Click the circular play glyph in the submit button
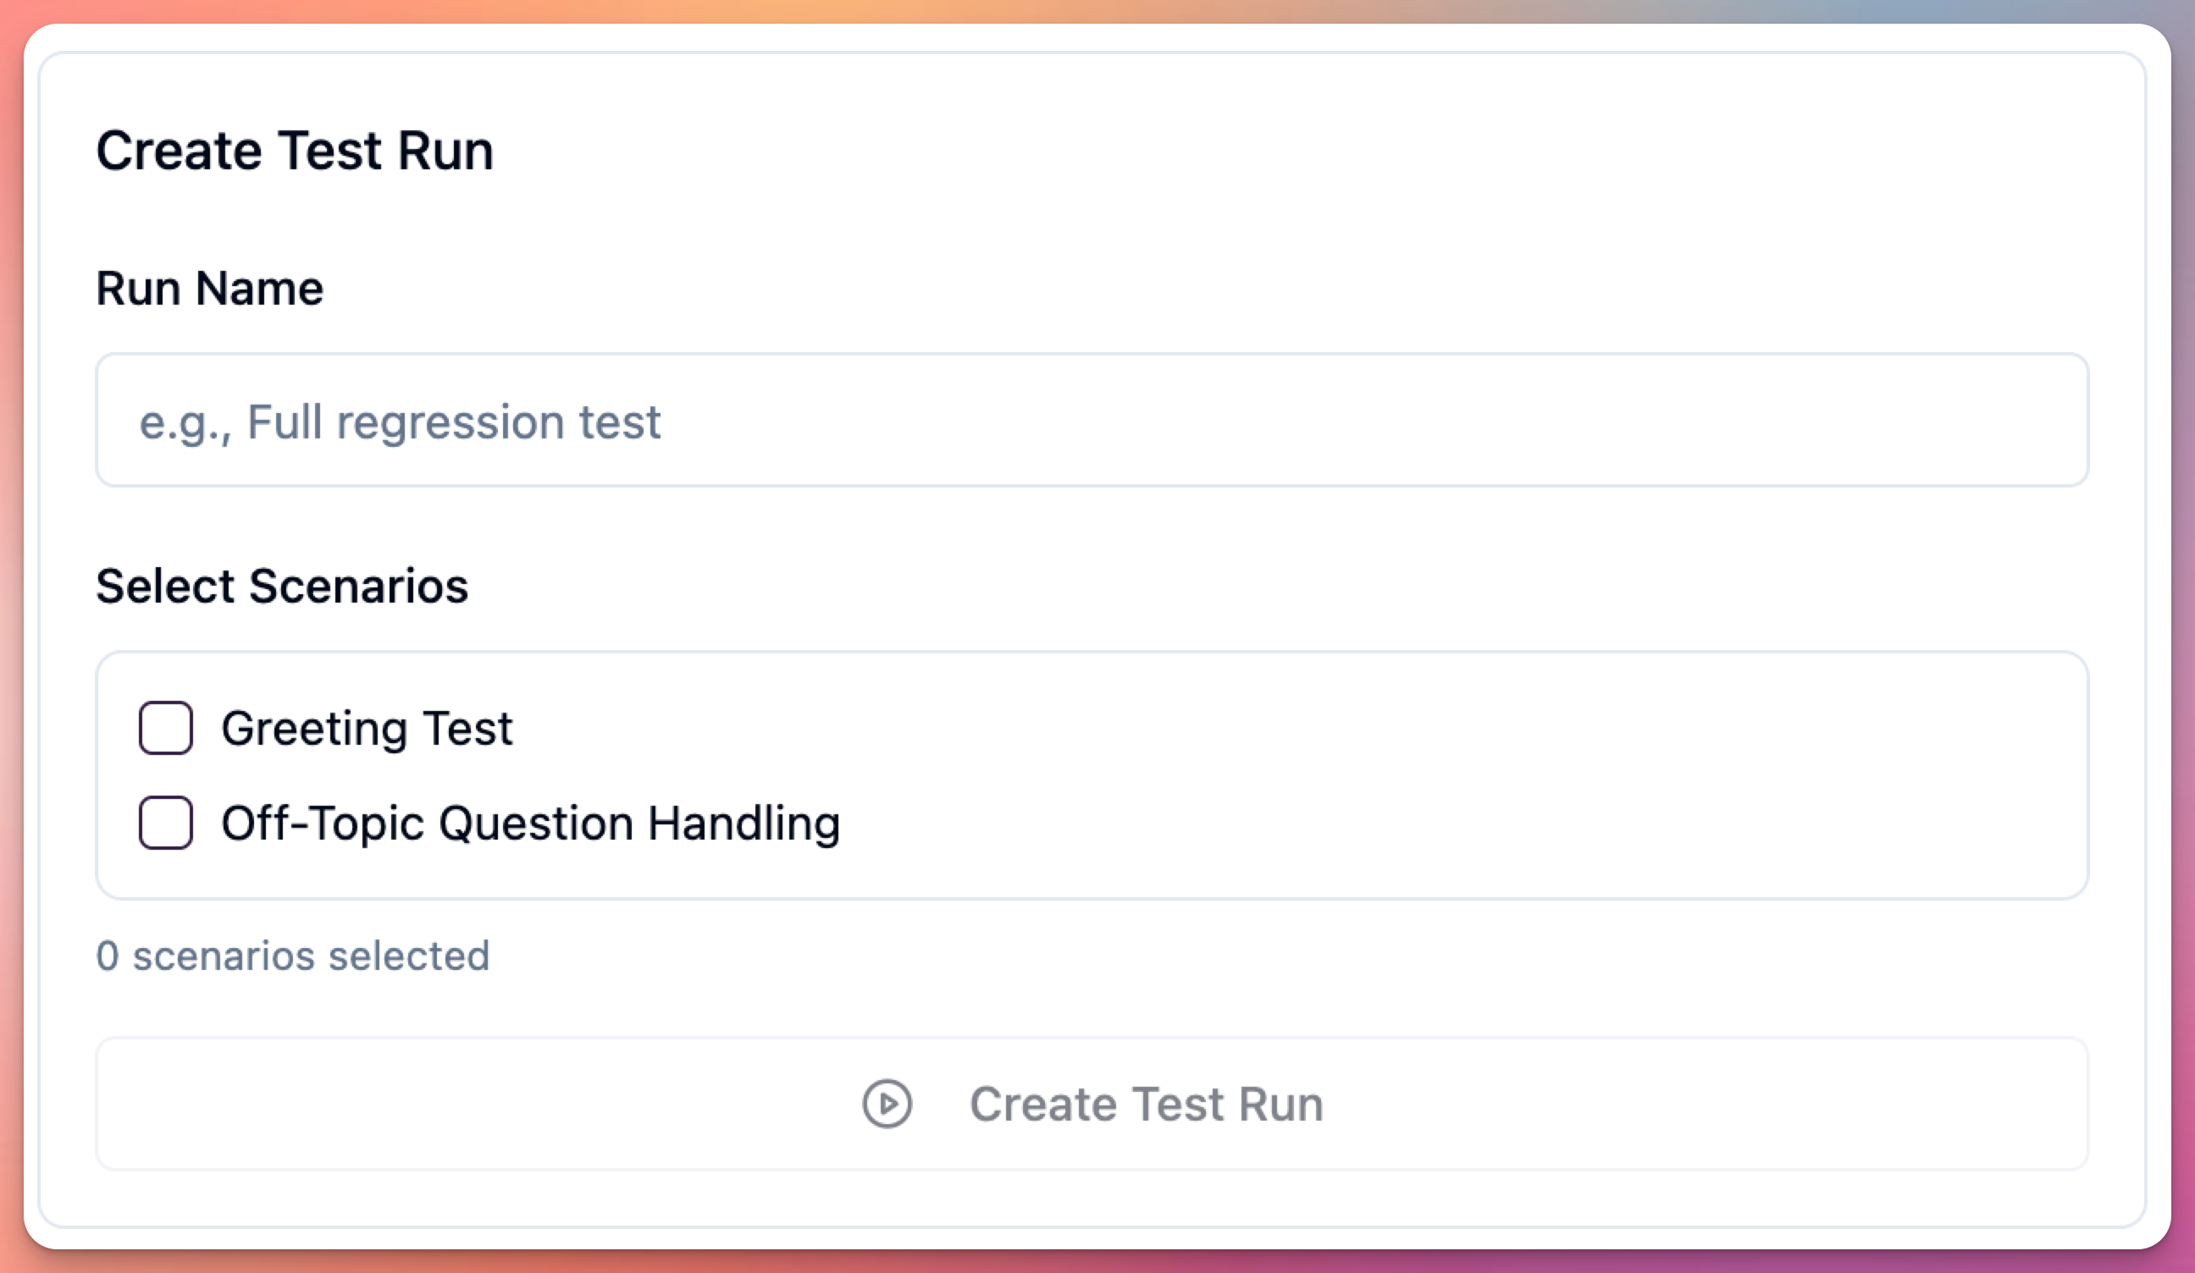Viewport: 2195px width, 1273px height. pos(887,1104)
